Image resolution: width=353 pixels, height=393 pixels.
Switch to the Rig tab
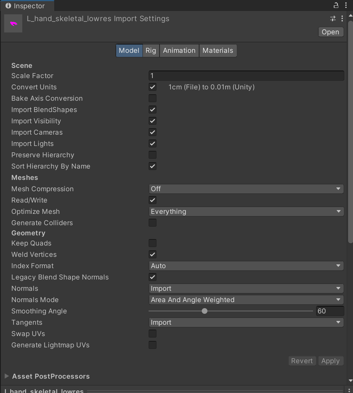pos(151,51)
